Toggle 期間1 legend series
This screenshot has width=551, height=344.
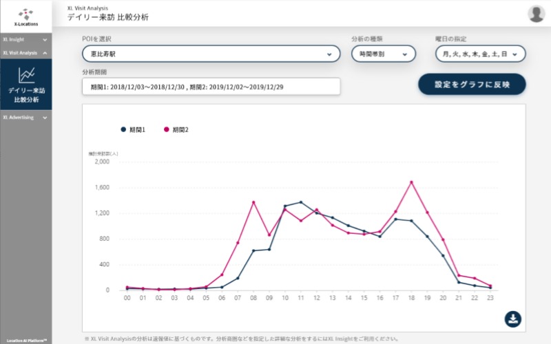[x=134, y=129]
